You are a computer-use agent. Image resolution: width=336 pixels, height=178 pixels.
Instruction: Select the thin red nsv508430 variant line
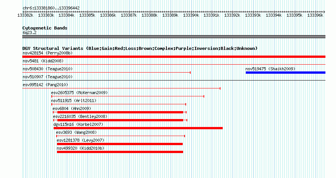click(106, 73)
